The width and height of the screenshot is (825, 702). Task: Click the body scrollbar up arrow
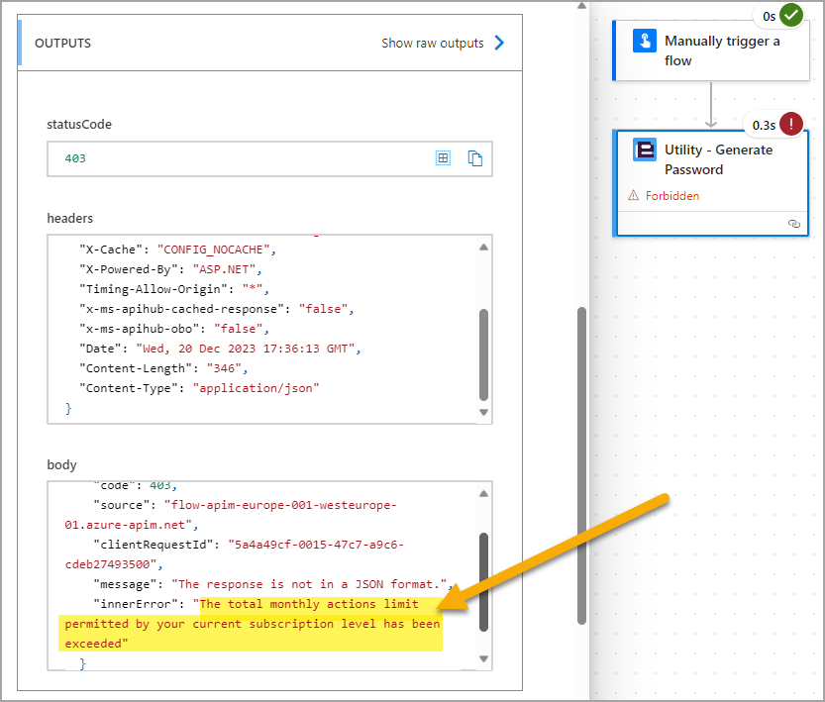pyautogui.click(x=483, y=494)
